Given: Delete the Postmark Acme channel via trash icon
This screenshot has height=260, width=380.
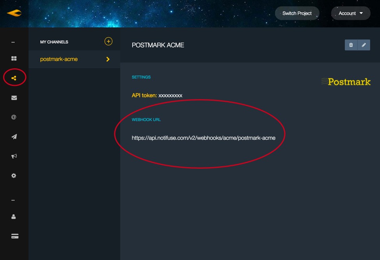Looking at the screenshot, I should click(351, 45).
